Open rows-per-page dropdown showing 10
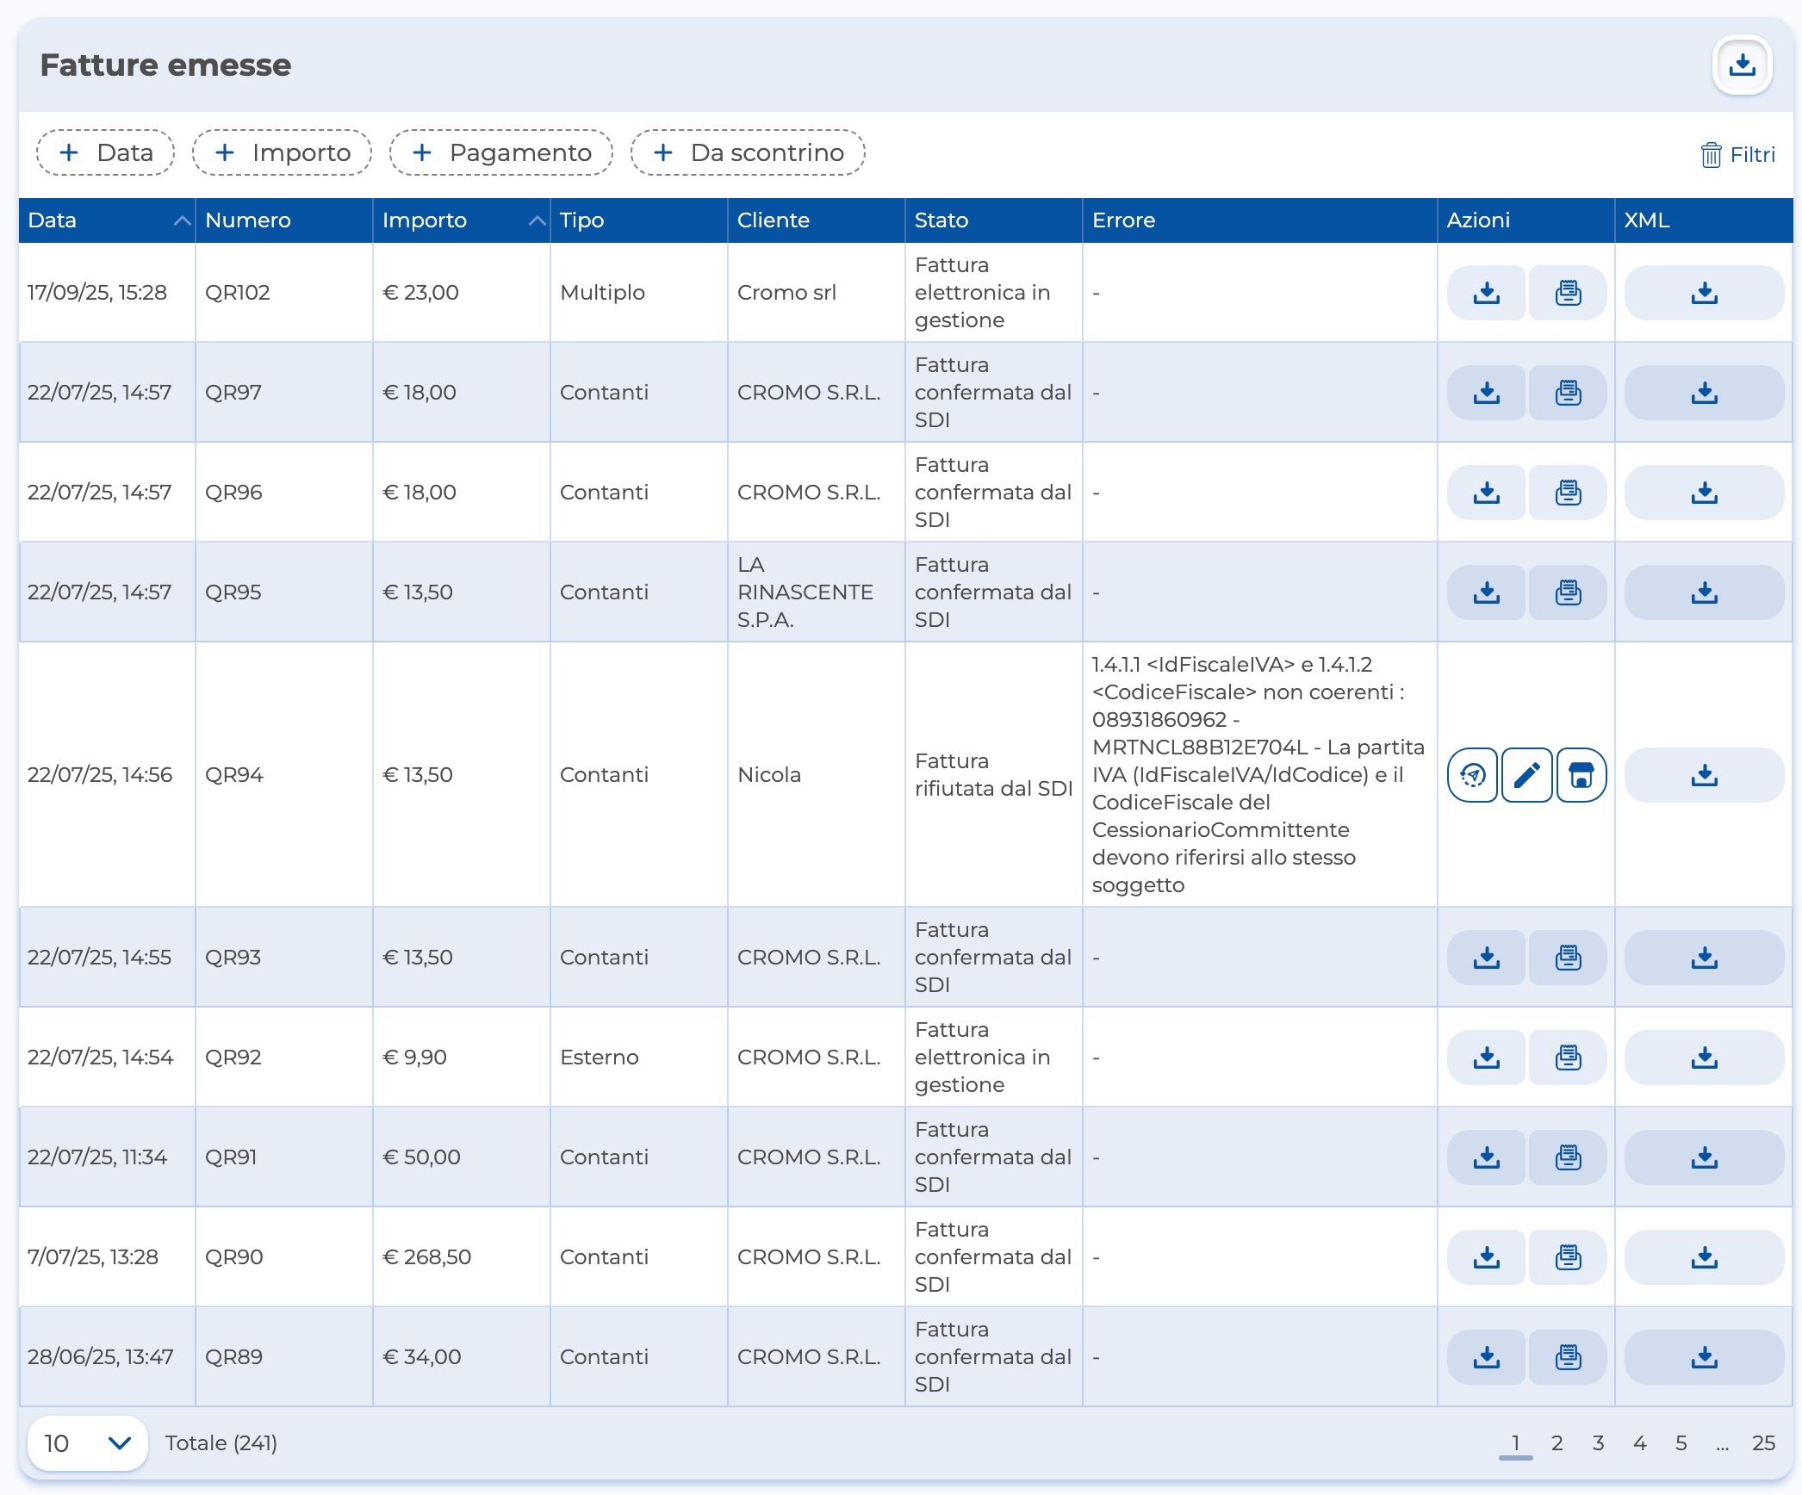This screenshot has height=1495, width=1802. tap(87, 1443)
